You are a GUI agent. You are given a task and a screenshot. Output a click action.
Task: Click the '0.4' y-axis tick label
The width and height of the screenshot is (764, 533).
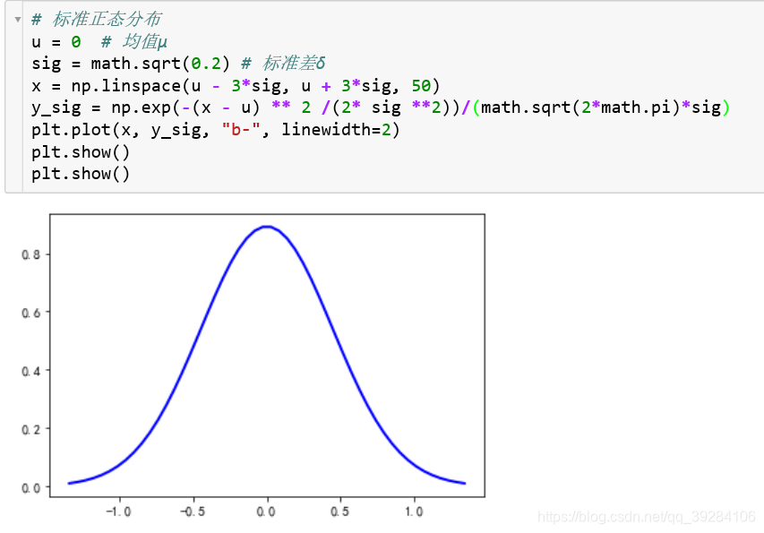30,371
